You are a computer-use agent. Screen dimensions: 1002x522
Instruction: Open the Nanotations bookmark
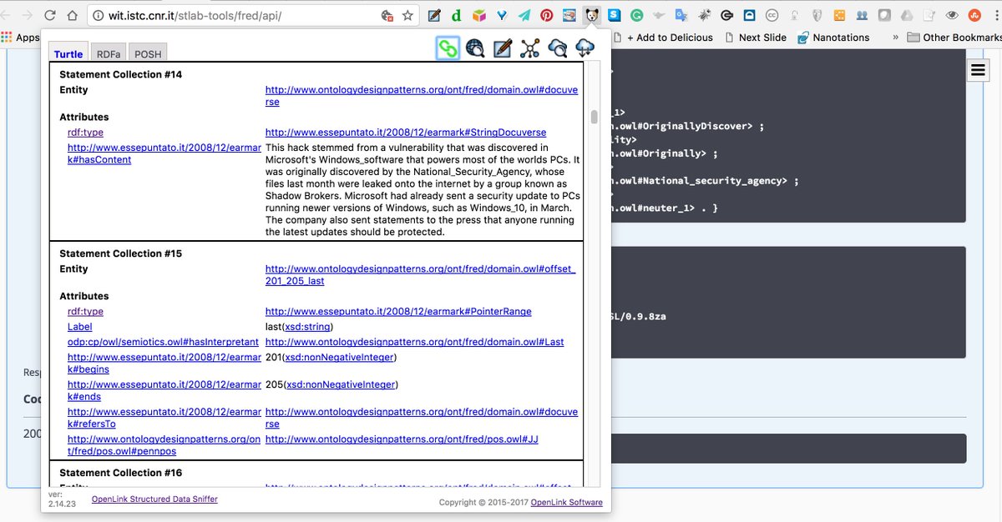(x=833, y=38)
